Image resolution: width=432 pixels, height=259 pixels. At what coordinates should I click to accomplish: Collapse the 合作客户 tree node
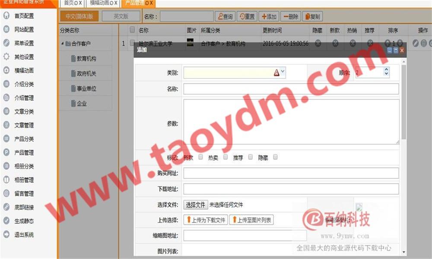[x=63, y=43]
